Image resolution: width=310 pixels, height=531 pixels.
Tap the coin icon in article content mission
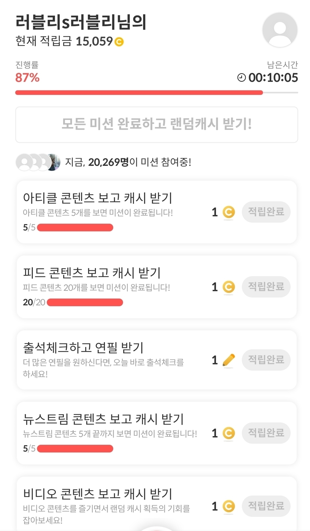point(229,212)
